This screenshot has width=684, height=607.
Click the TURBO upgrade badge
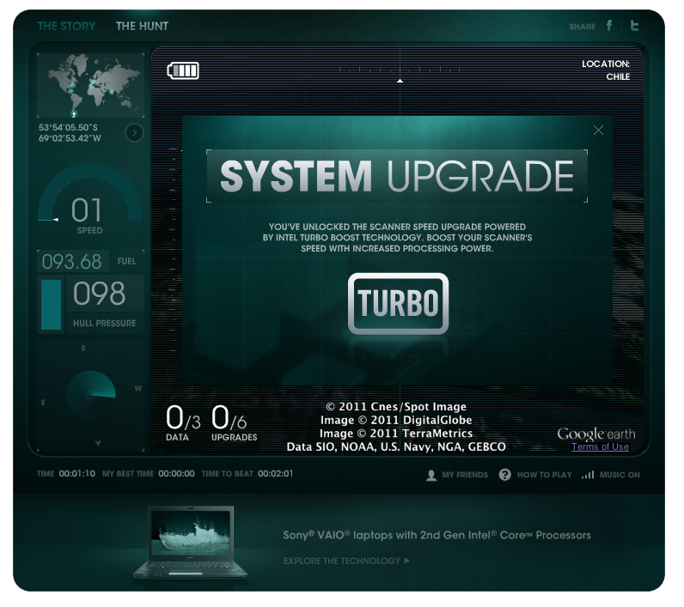click(398, 304)
